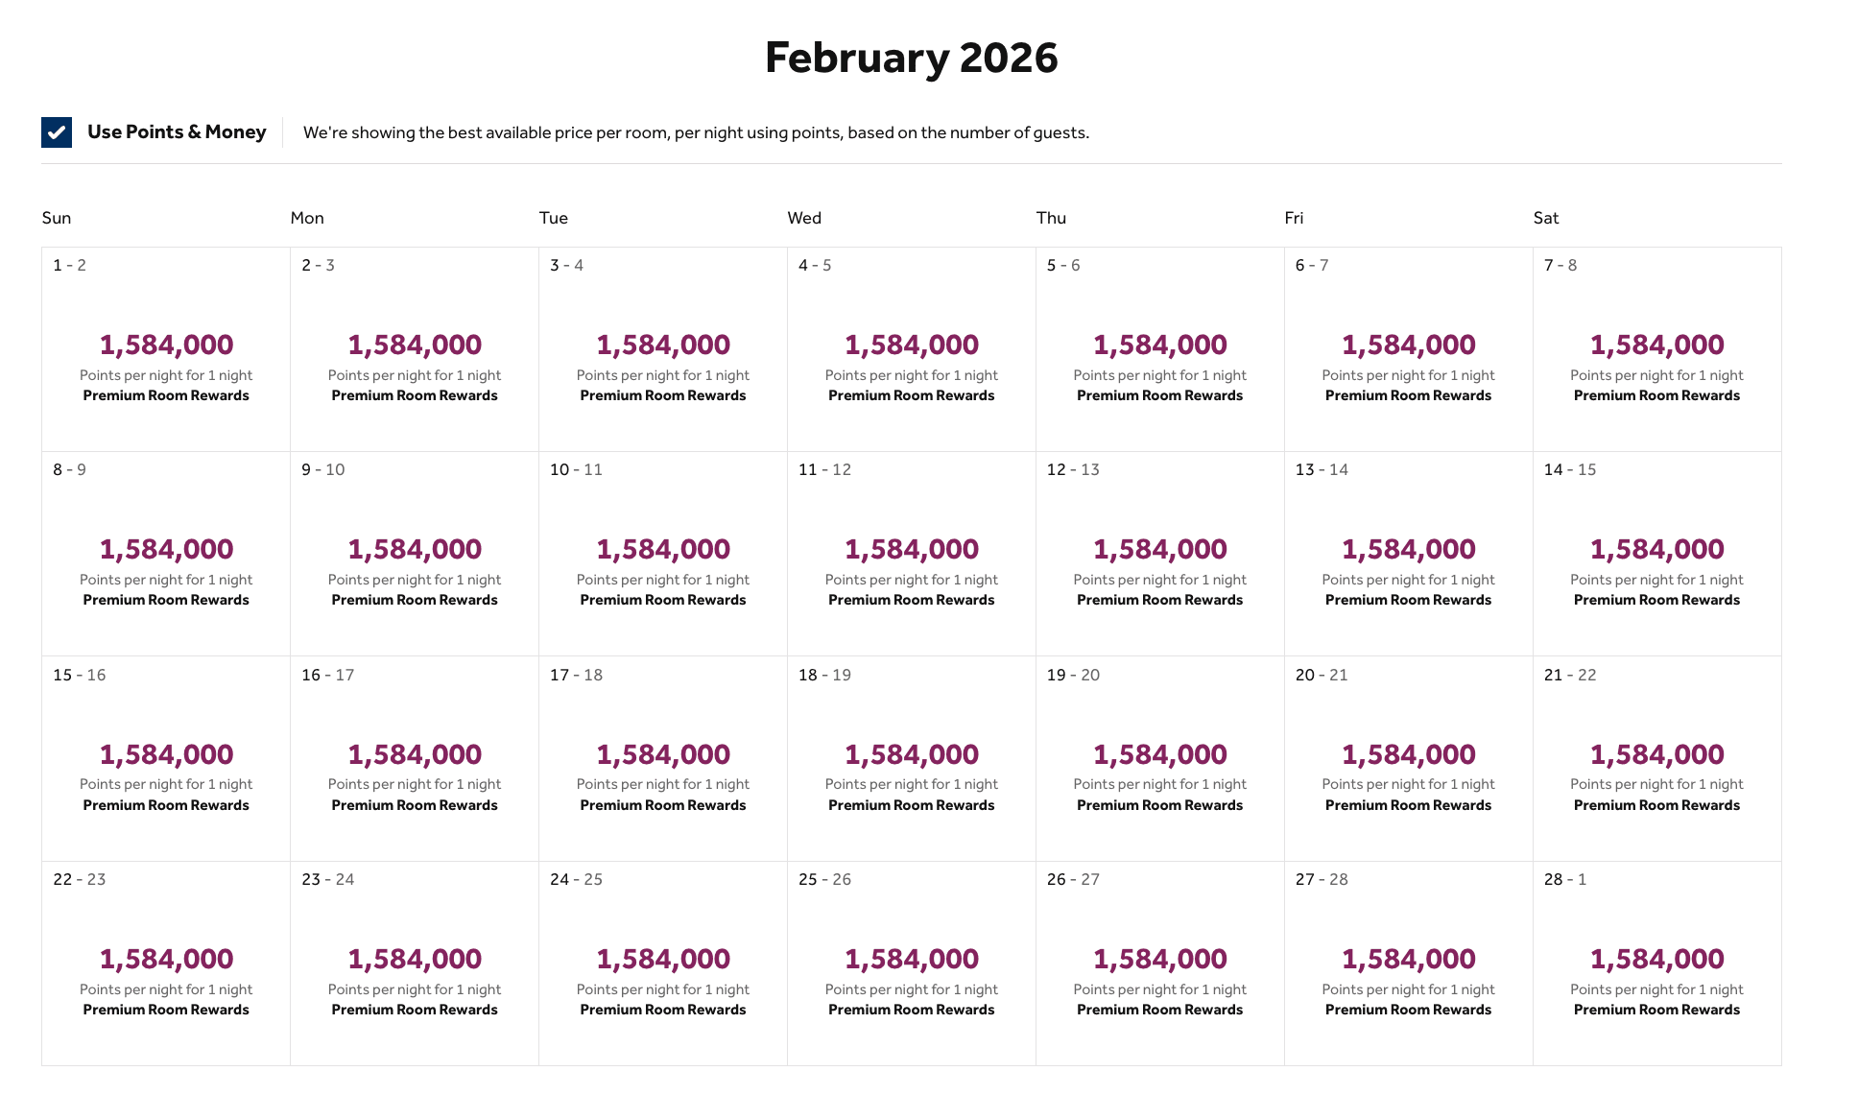Uncheck the Use Points & Money checkbox

[x=57, y=132]
